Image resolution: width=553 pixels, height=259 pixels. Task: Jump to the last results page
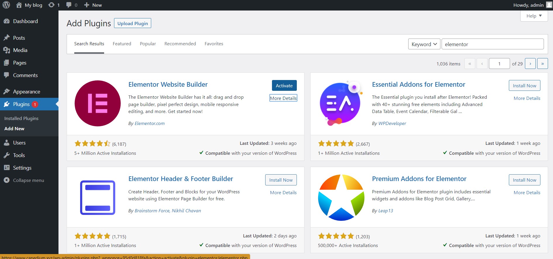(542, 64)
